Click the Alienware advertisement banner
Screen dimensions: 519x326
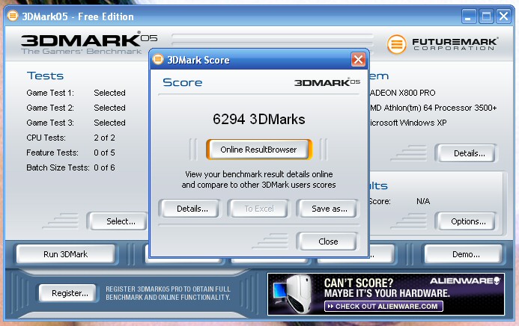[386, 294]
